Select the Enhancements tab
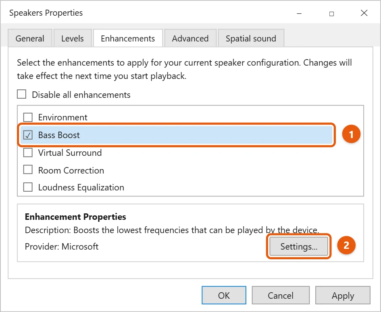The image size is (381, 312). [128, 38]
